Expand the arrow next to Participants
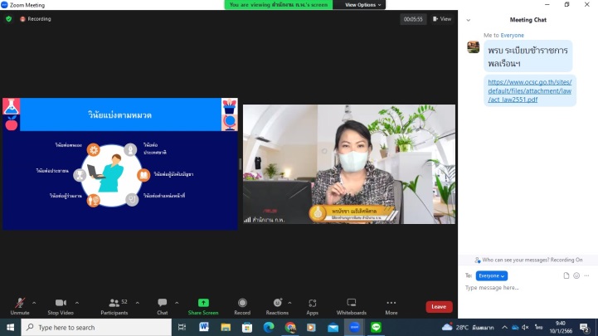Screen dimensions: 598x336 [x=138, y=303]
